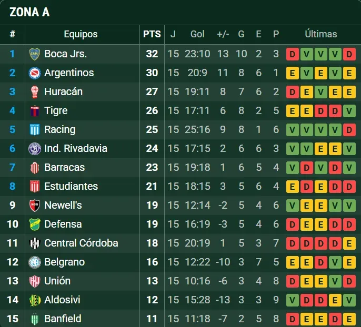The width and height of the screenshot is (361, 327).
Task: Click the Defensa club badge icon
Action: click(35, 224)
